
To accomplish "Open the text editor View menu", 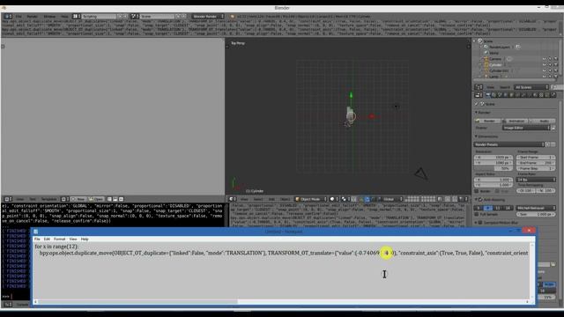I will [20, 199].
